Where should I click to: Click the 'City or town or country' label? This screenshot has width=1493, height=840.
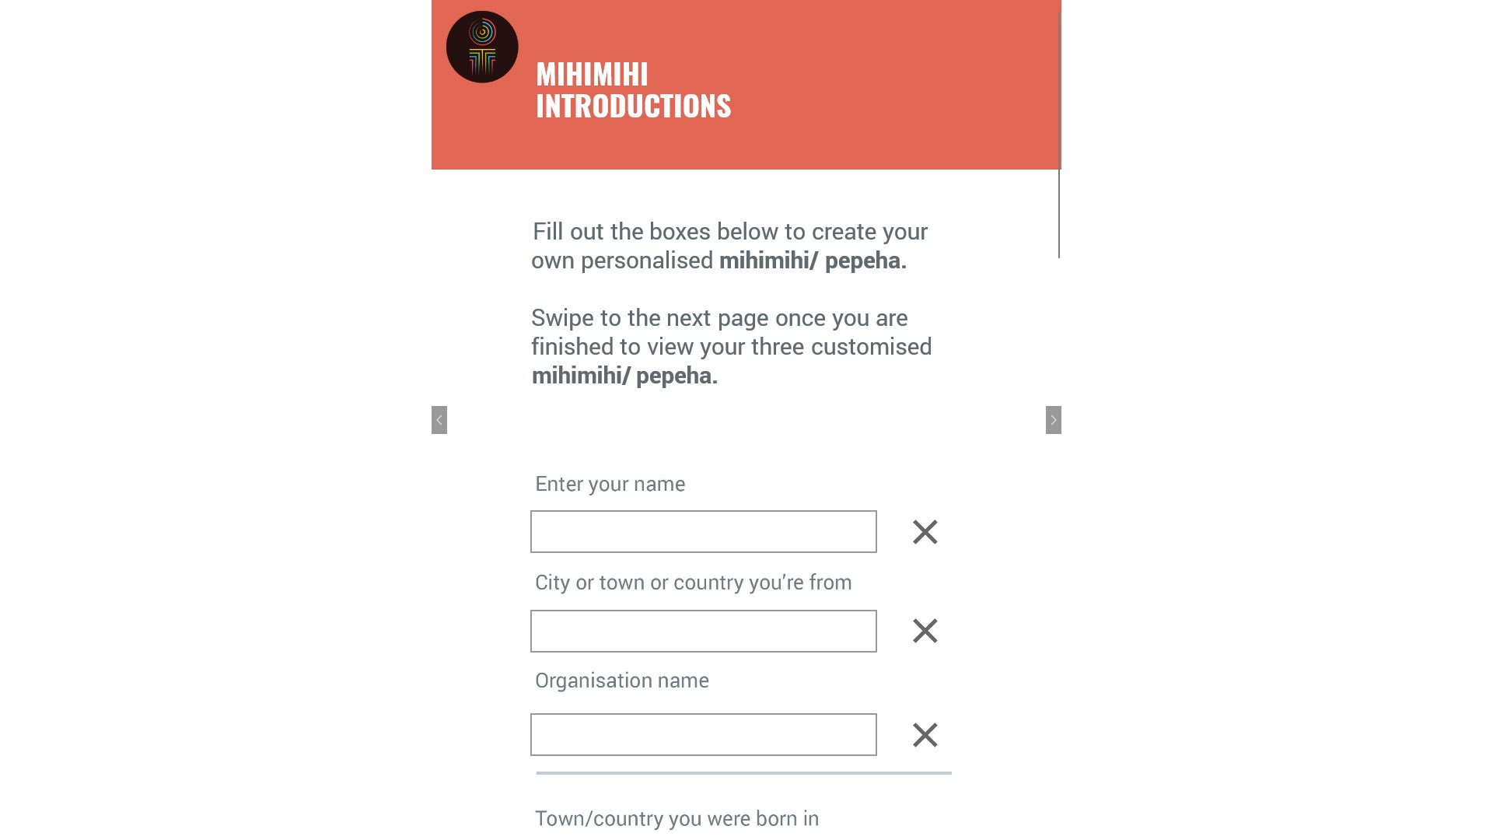693,583
